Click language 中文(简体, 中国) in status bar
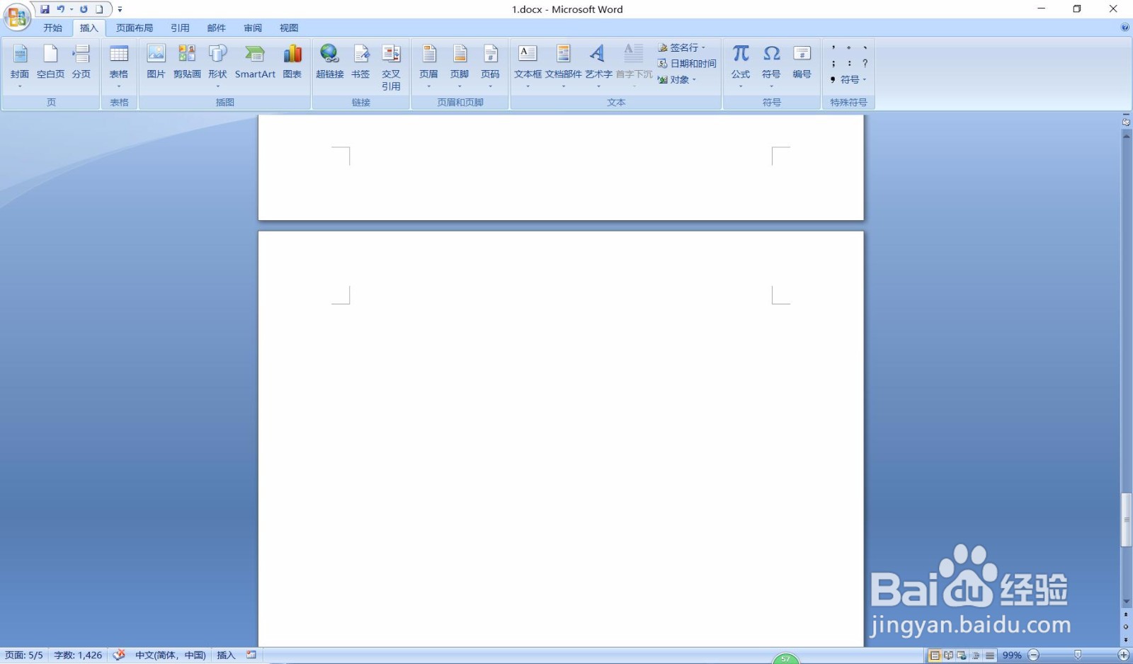This screenshot has width=1133, height=664. [x=171, y=655]
